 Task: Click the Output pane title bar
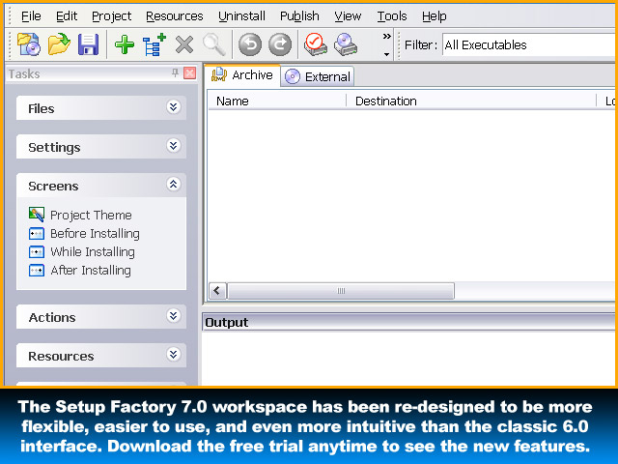[409, 322]
